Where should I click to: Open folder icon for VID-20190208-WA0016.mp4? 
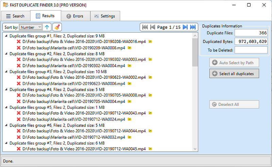[x=150, y=41]
